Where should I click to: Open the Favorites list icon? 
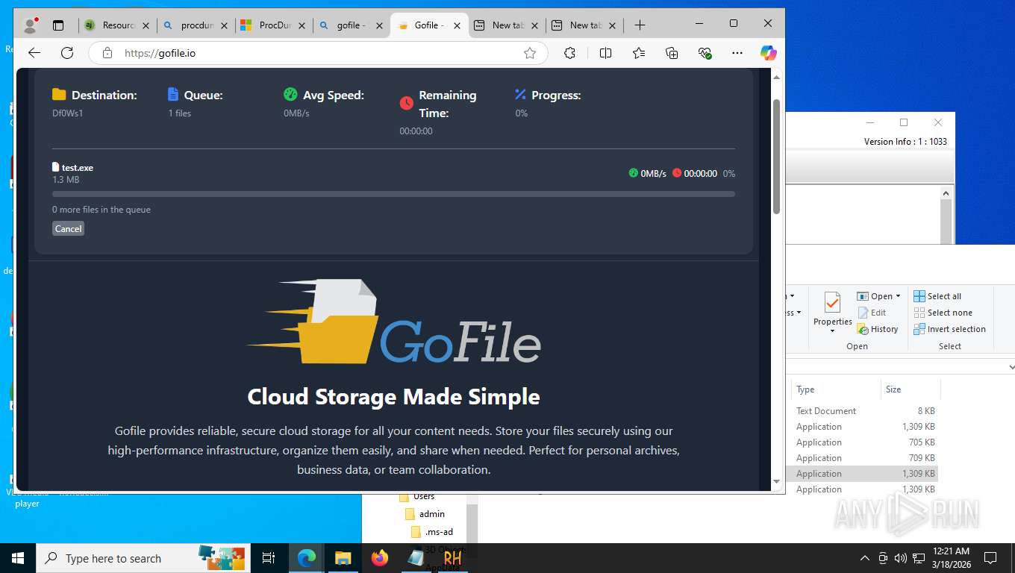pyautogui.click(x=639, y=53)
